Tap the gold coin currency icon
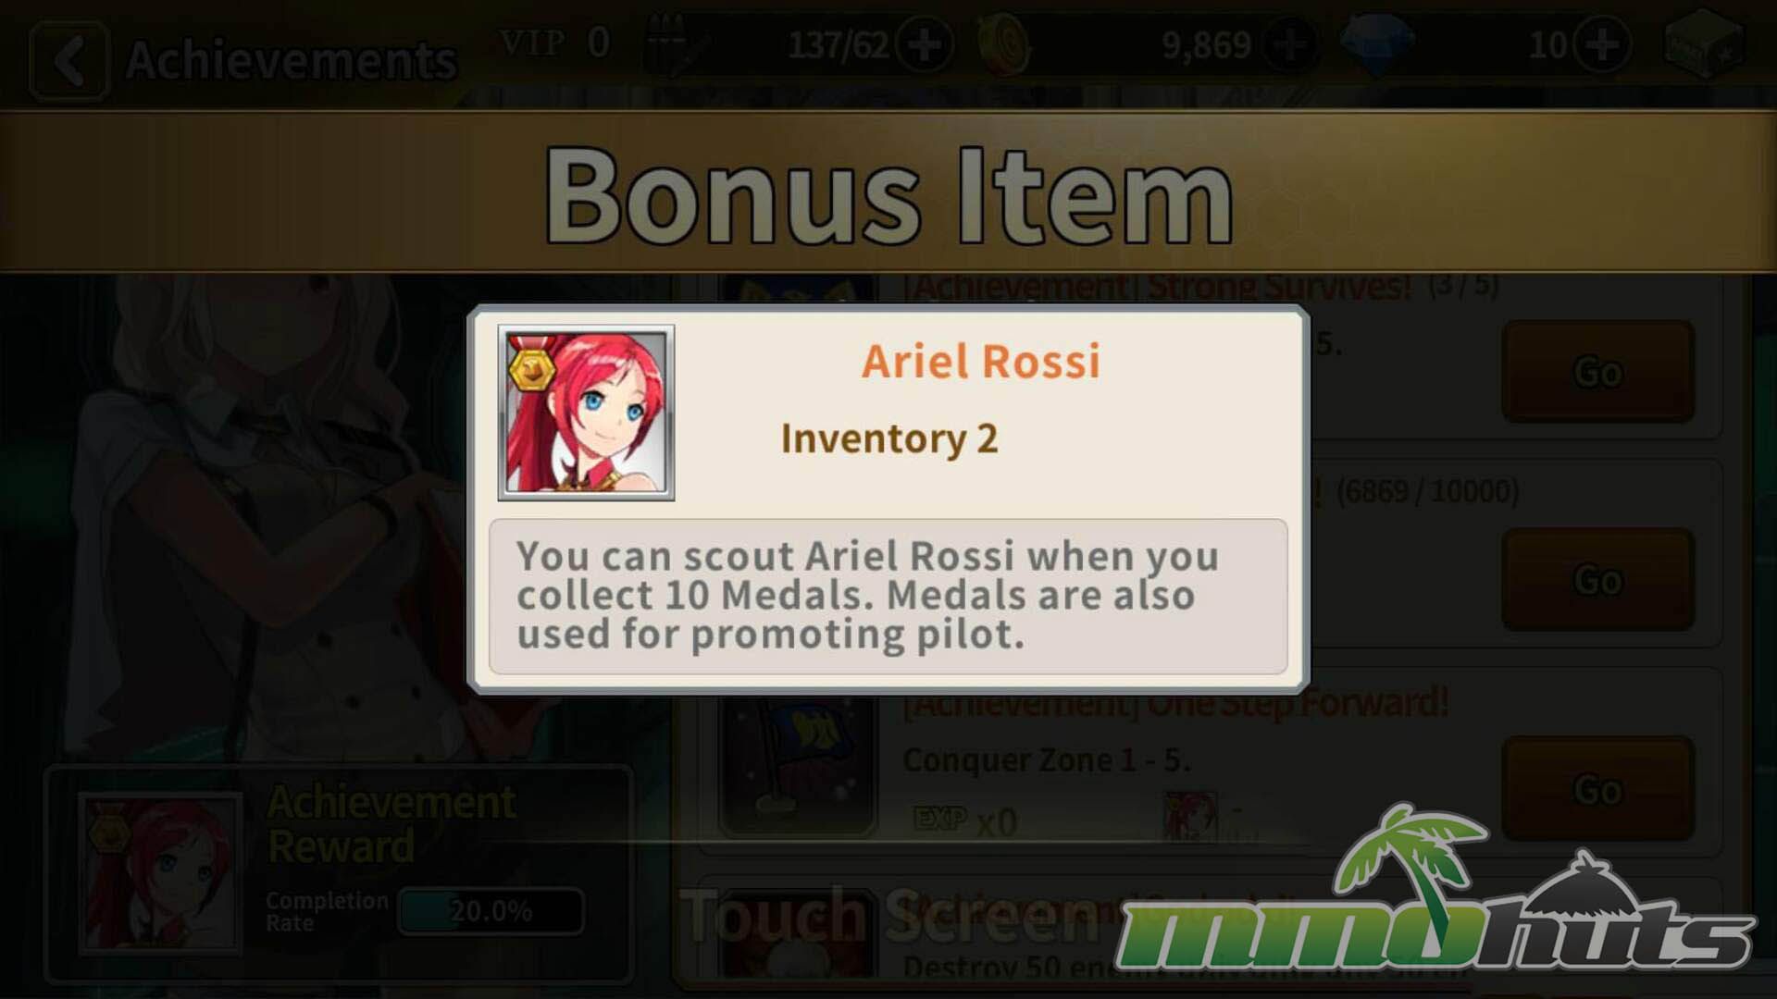1777x999 pixels. pos(1003,44)
